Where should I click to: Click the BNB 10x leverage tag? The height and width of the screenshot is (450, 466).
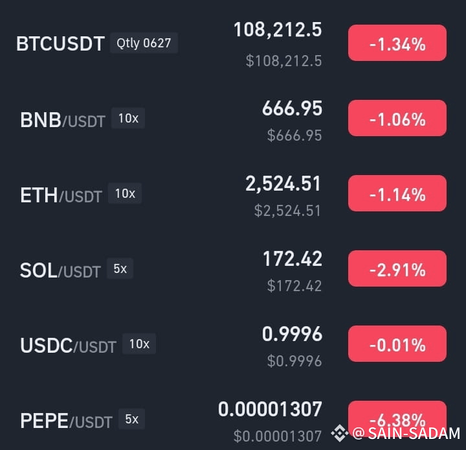click(x=128, y=118)
